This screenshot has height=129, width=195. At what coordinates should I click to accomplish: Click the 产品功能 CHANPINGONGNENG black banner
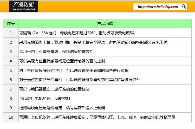pyautogui.click(x=24, y=6)
